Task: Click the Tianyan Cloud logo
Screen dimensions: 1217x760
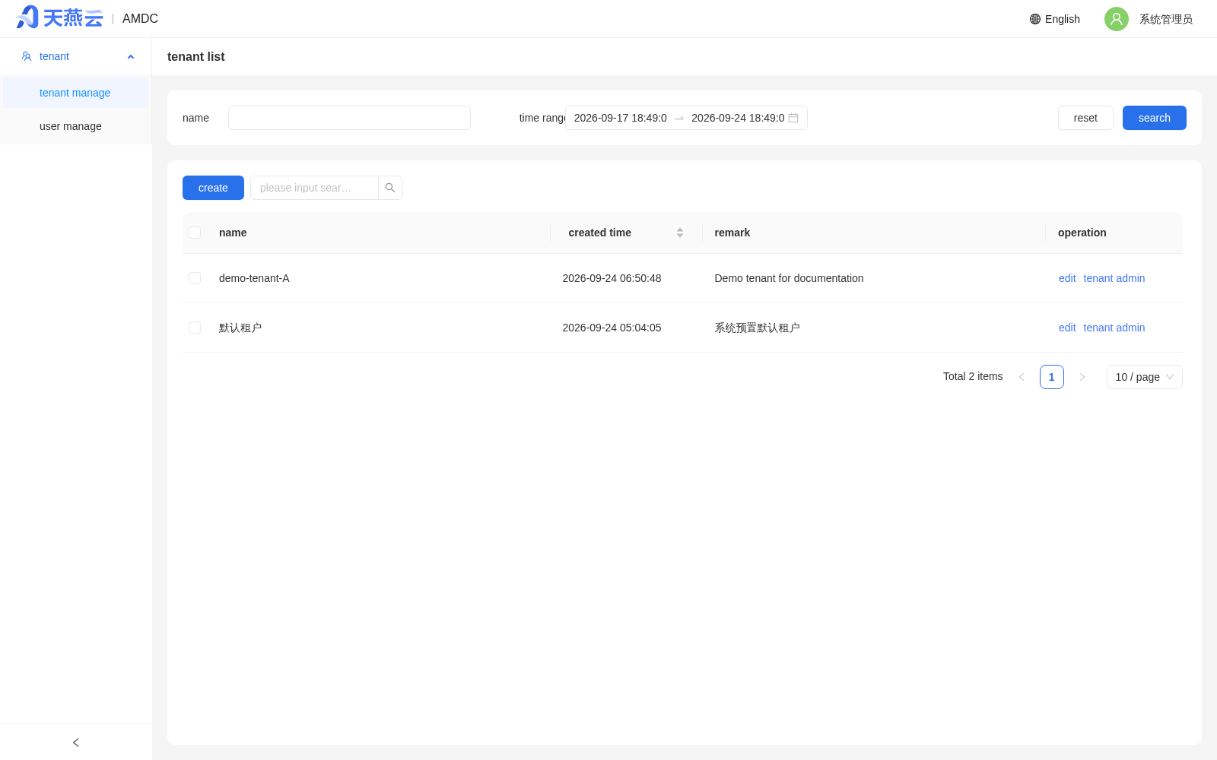Action: click(x=59, y=17)
